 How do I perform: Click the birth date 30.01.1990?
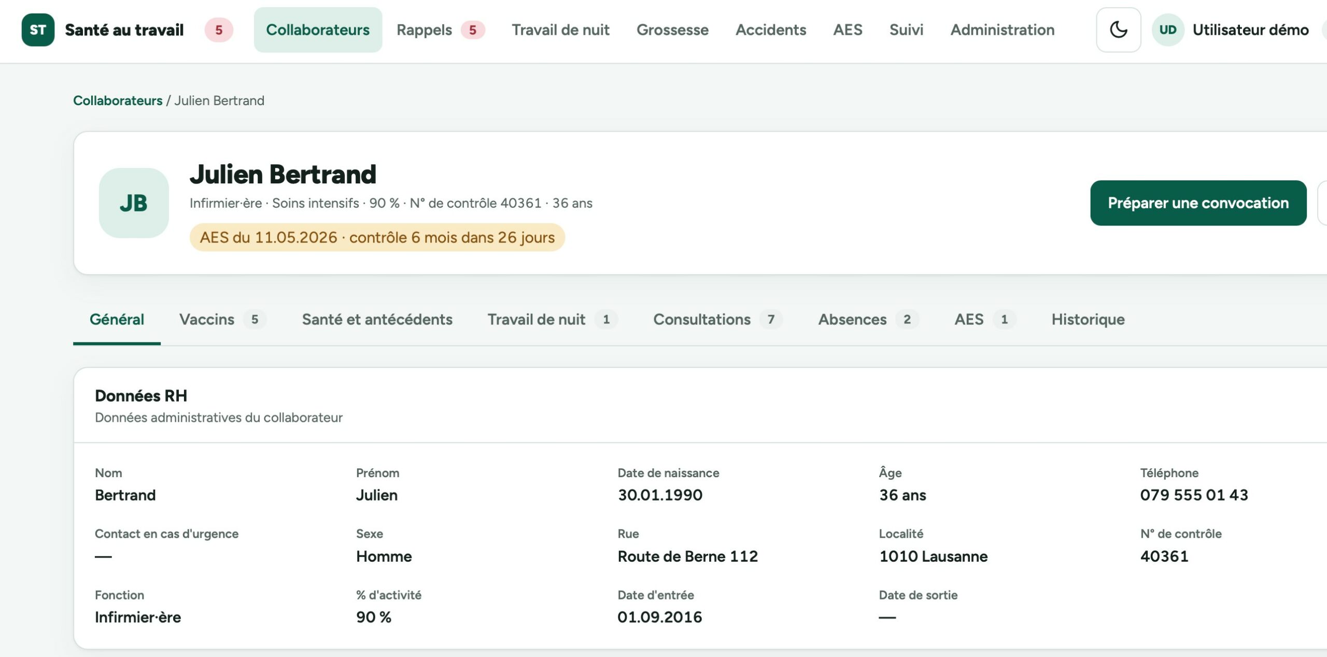660,495
